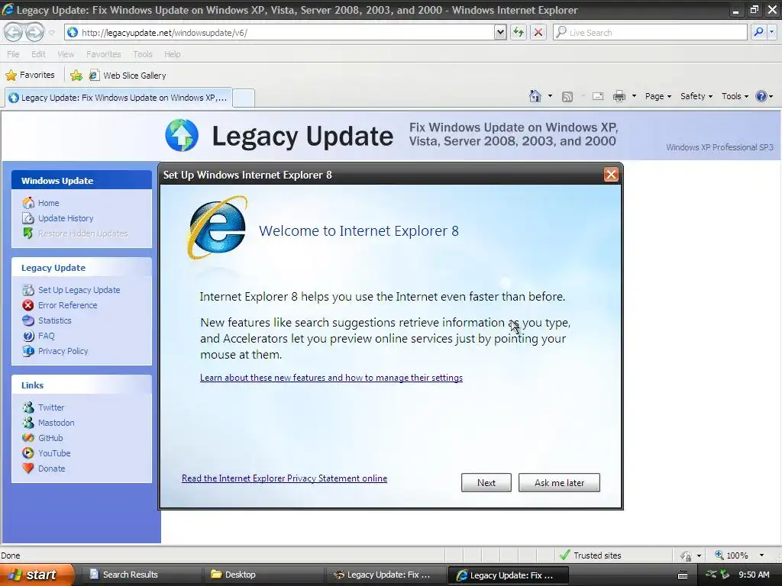Click the Help question mark icon
Image resolution: width=782 pixels, height=586 pixels.
coord(761,96)
